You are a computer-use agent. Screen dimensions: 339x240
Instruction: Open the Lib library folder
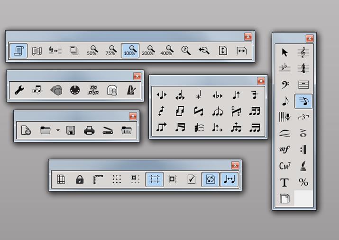click(126, 130)
